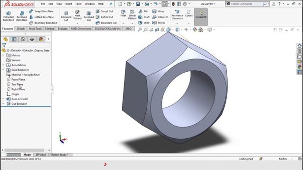Viewport: 303px width, 170px height.
Task: Open the DisplayManager tab
Action: 41,39
